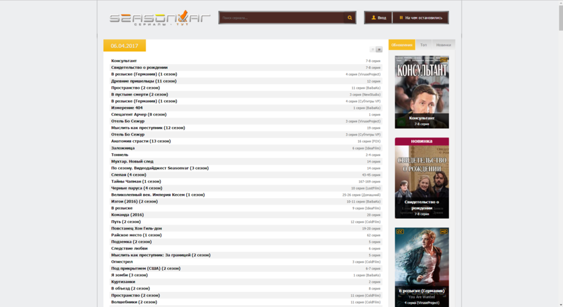The image size is (563, 307).
Task: Open На чем остановились button
Action: 420,18
